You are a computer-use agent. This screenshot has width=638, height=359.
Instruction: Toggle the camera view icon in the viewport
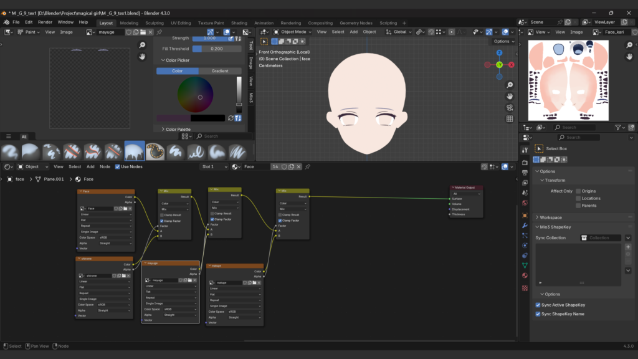[x=510, y=107]
